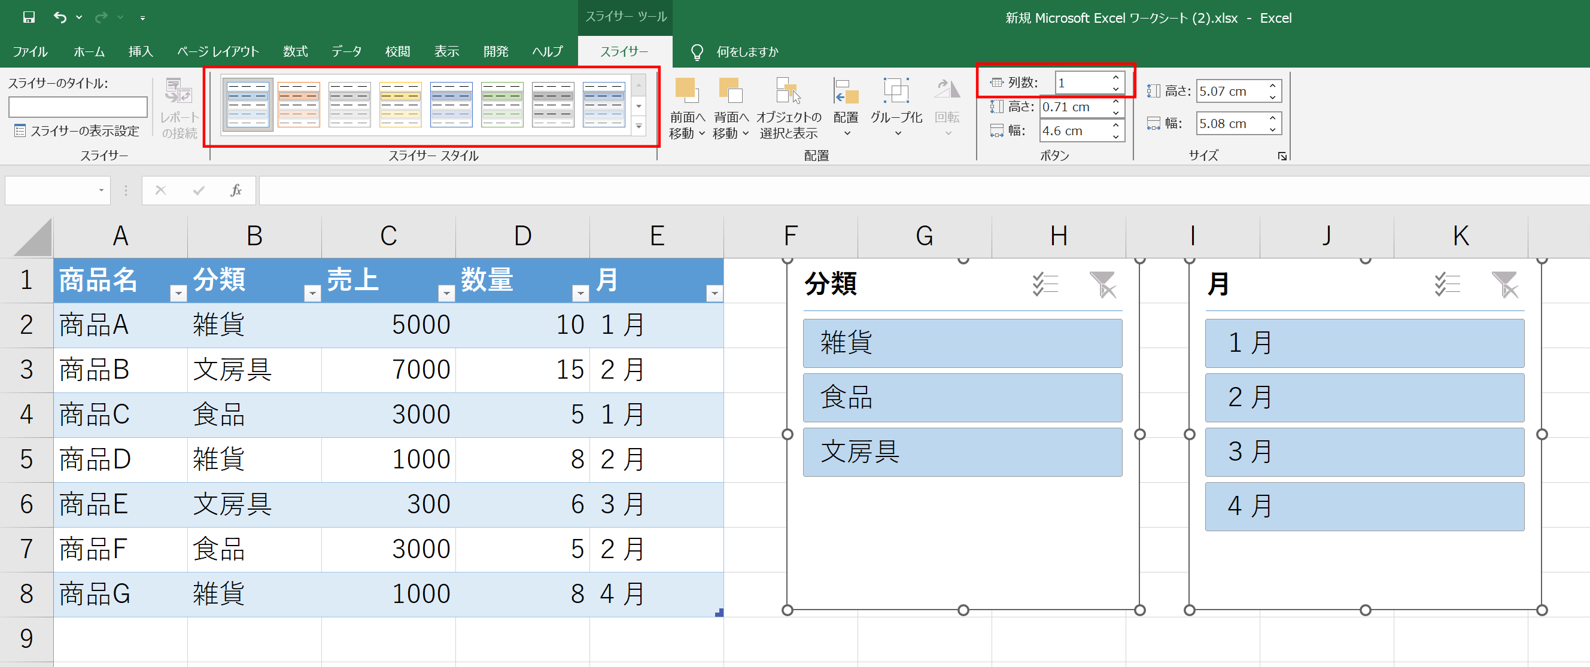Image resolution: width=1590 pixels, height=667 pixels.
Task: Expand the slicer style gallery
Action: pos(639,126)
